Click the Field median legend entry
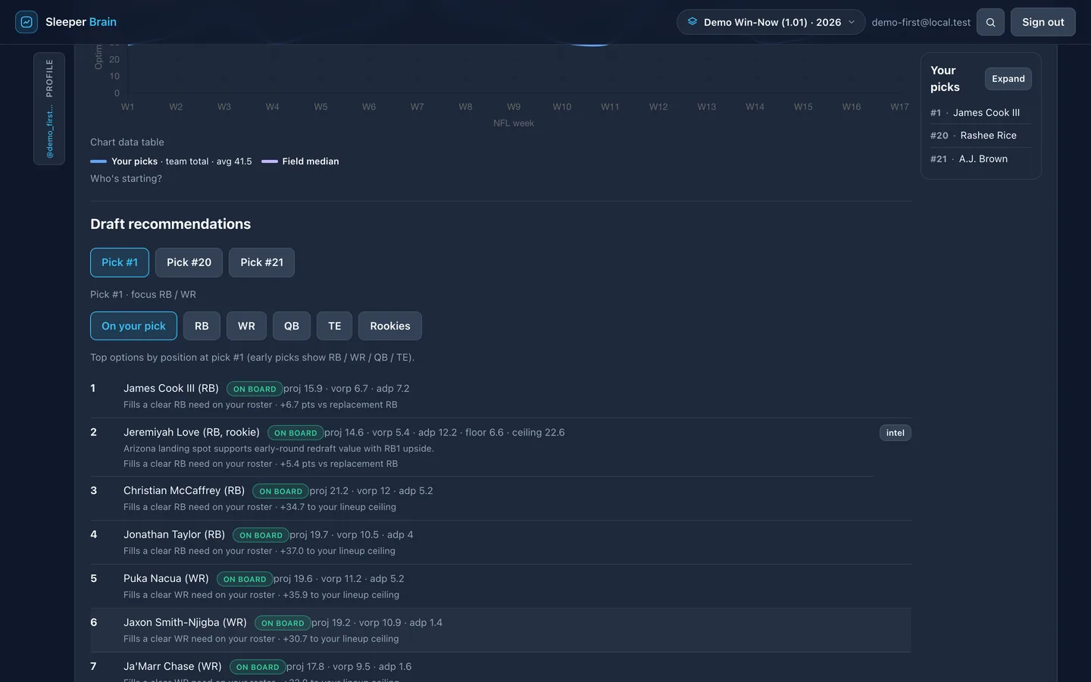The image size is (1091, 682). coord(300,161)
